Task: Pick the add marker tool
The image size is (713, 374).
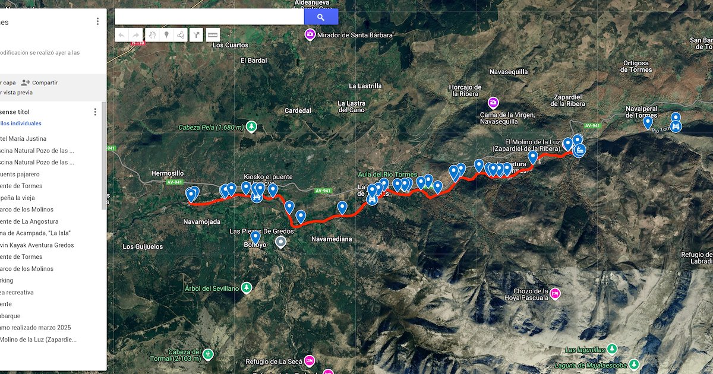Action: pos(166,35)
